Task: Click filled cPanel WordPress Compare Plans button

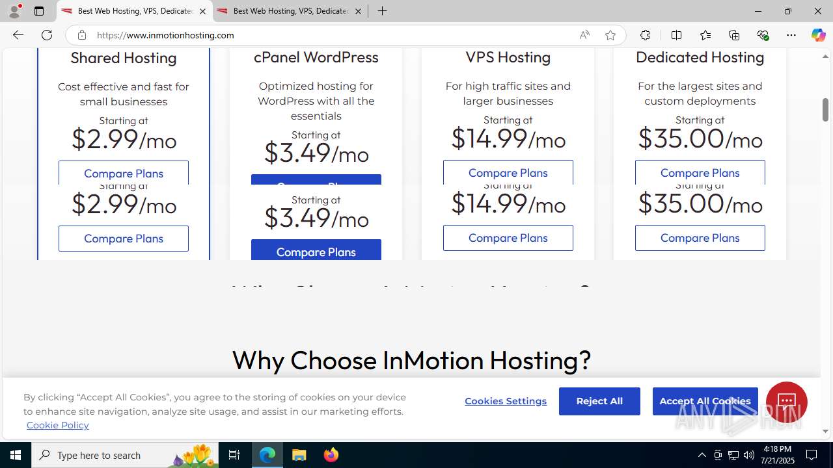Action: pyautogui.click(x=316, y=250)
